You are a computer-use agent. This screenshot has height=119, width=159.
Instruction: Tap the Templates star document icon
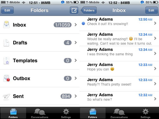(x=6, y=61)
